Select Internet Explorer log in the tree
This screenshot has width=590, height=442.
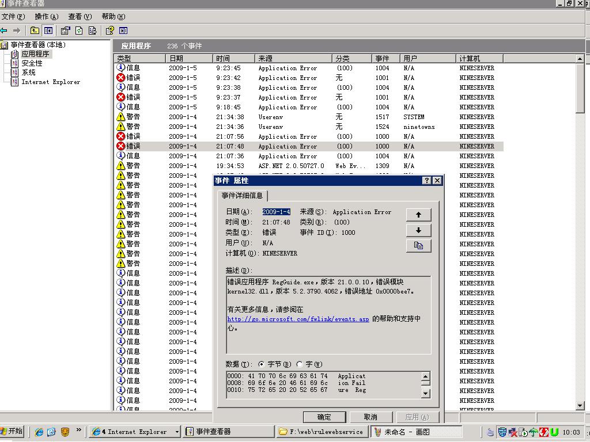51,82
